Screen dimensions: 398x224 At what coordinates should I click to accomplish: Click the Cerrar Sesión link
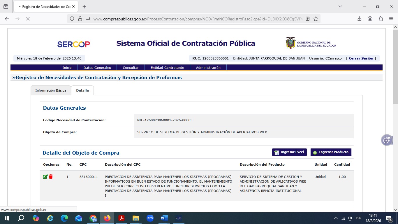361,58
